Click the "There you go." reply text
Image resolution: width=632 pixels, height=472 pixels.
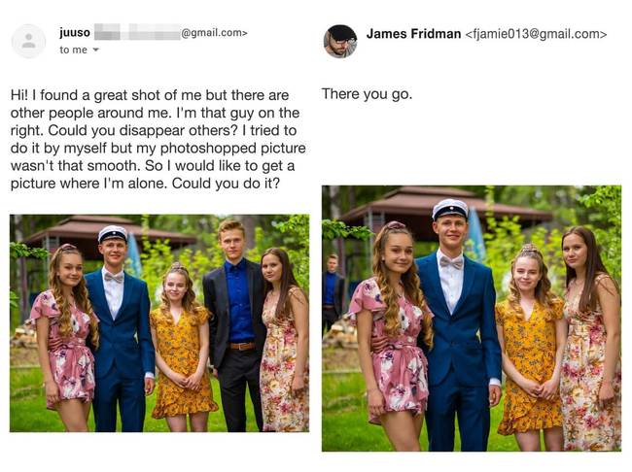point(367,94)
